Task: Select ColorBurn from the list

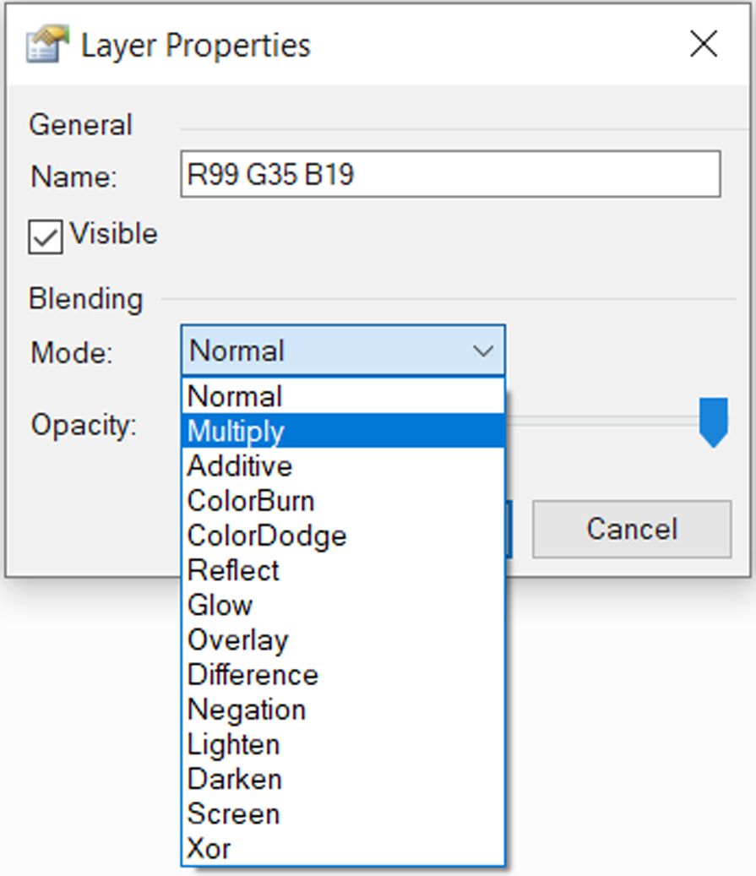Action: click(343, 501)
